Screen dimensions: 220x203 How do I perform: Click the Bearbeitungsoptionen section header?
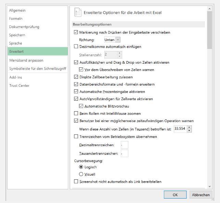tap(138, 24)
